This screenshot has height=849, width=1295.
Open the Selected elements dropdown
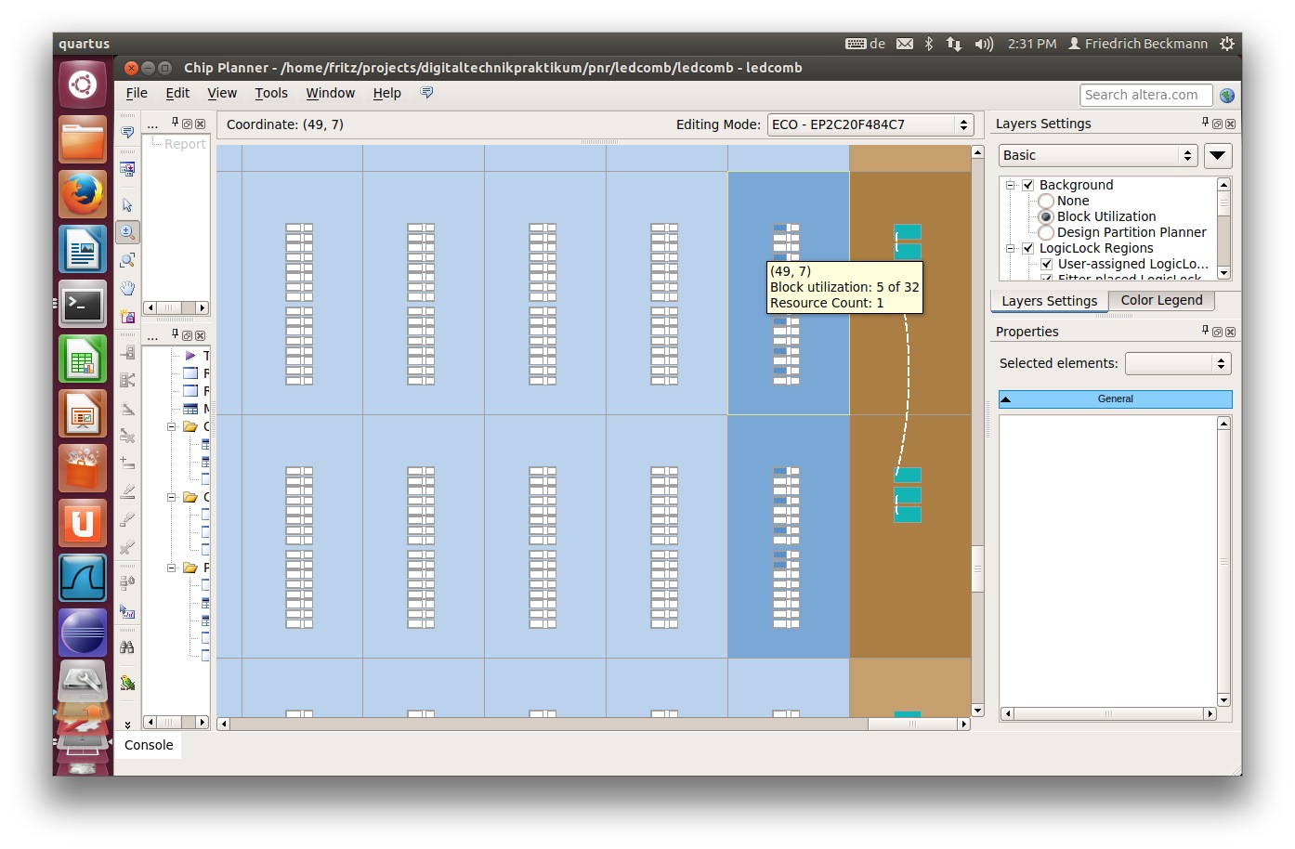(1177, 363)
